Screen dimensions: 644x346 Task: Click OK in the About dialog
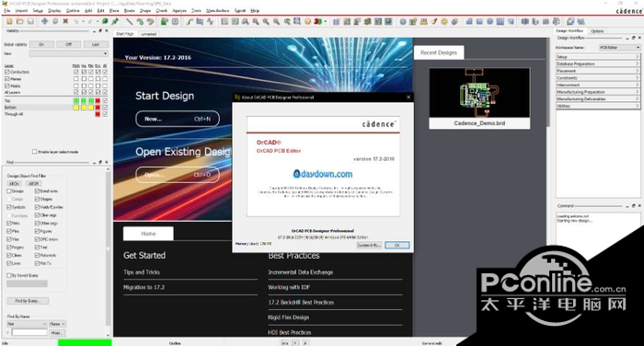[397, 245]
